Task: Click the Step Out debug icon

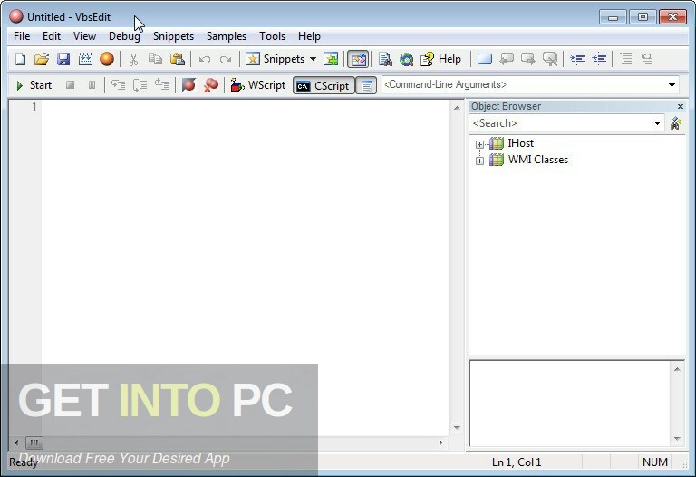Action: click(x=161, y=85)
